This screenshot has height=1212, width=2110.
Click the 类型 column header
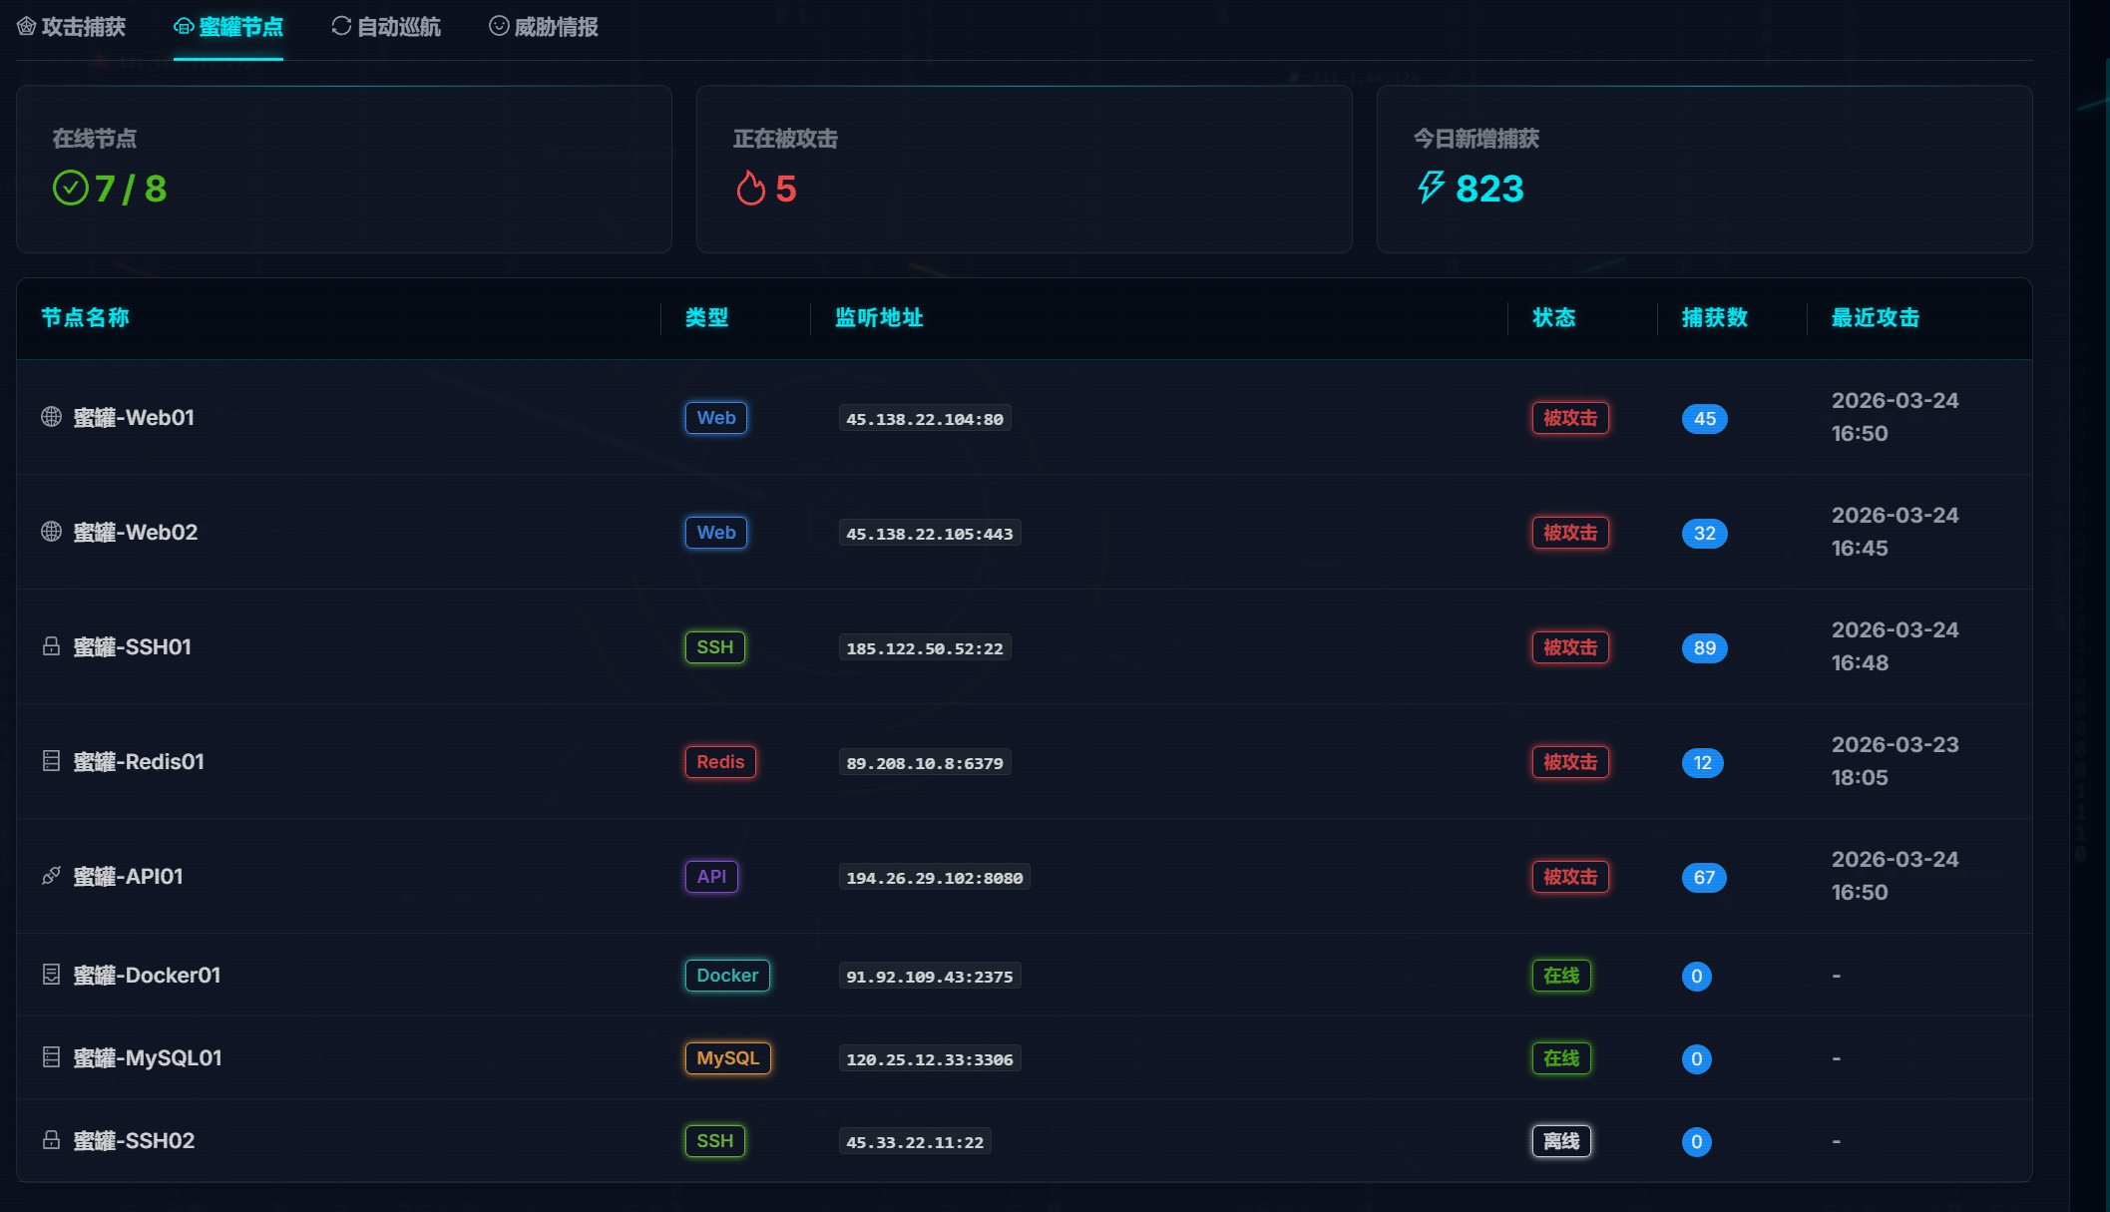706,317
